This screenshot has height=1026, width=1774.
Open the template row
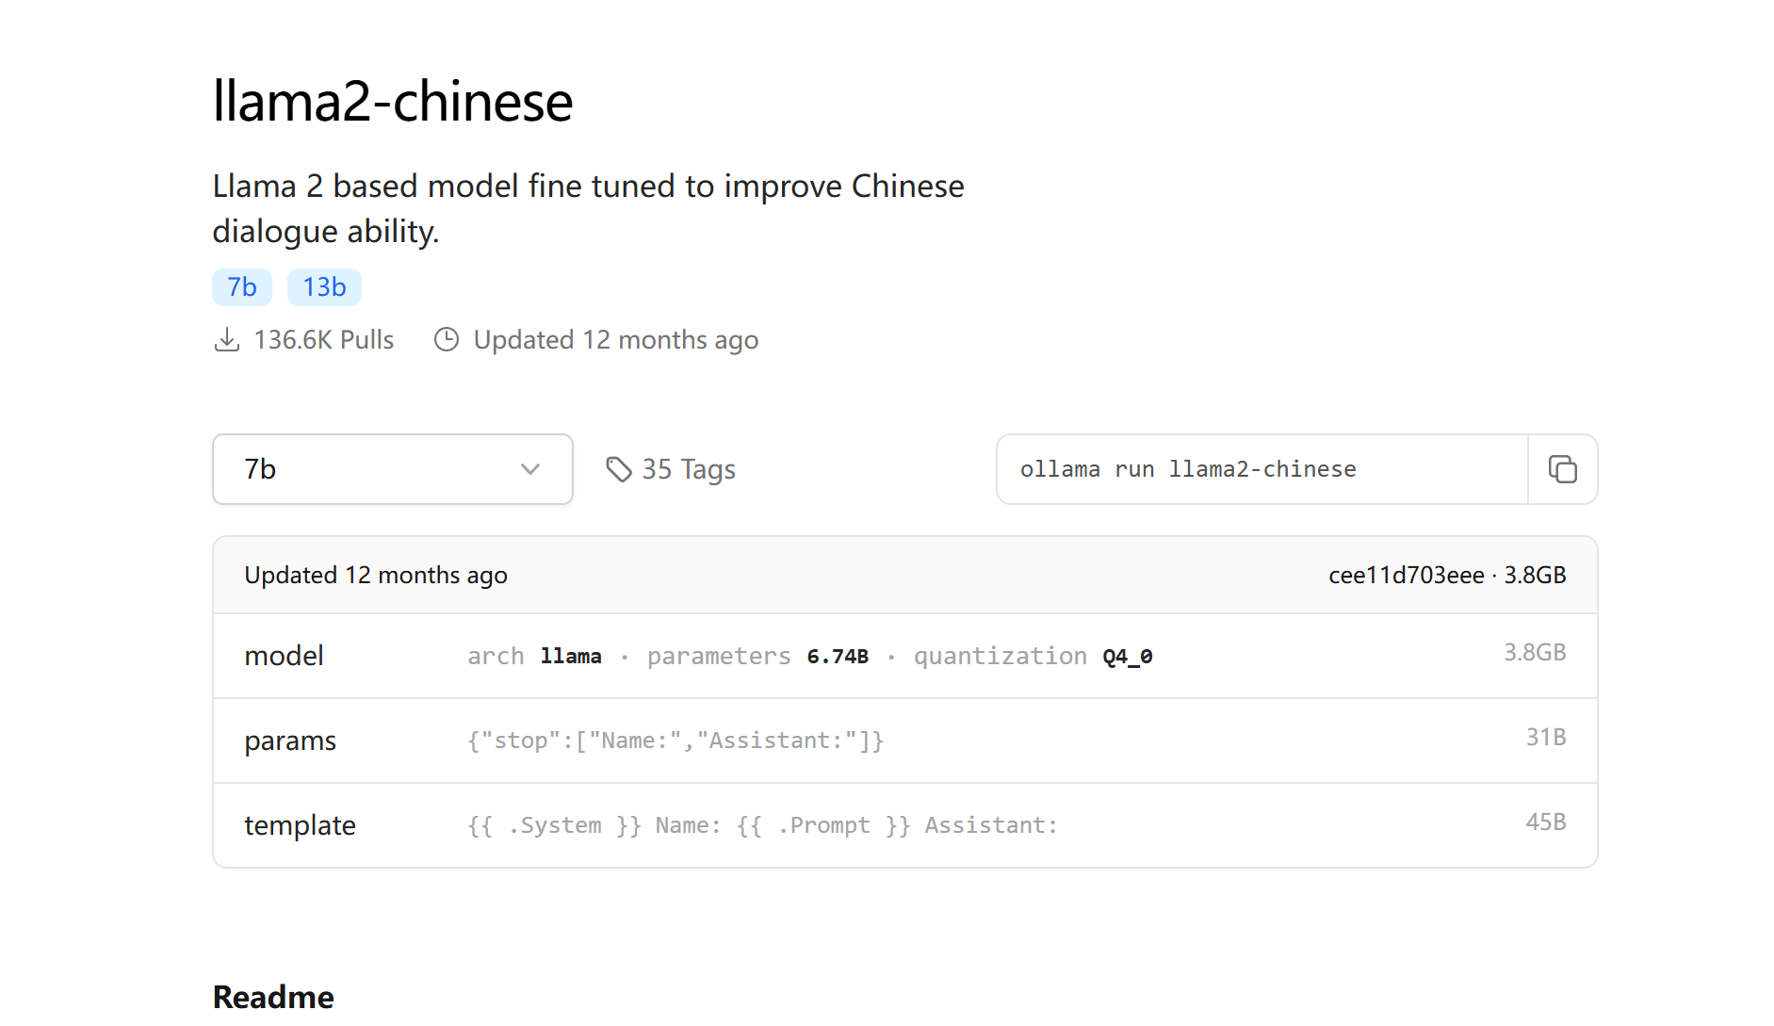[905, 825]
